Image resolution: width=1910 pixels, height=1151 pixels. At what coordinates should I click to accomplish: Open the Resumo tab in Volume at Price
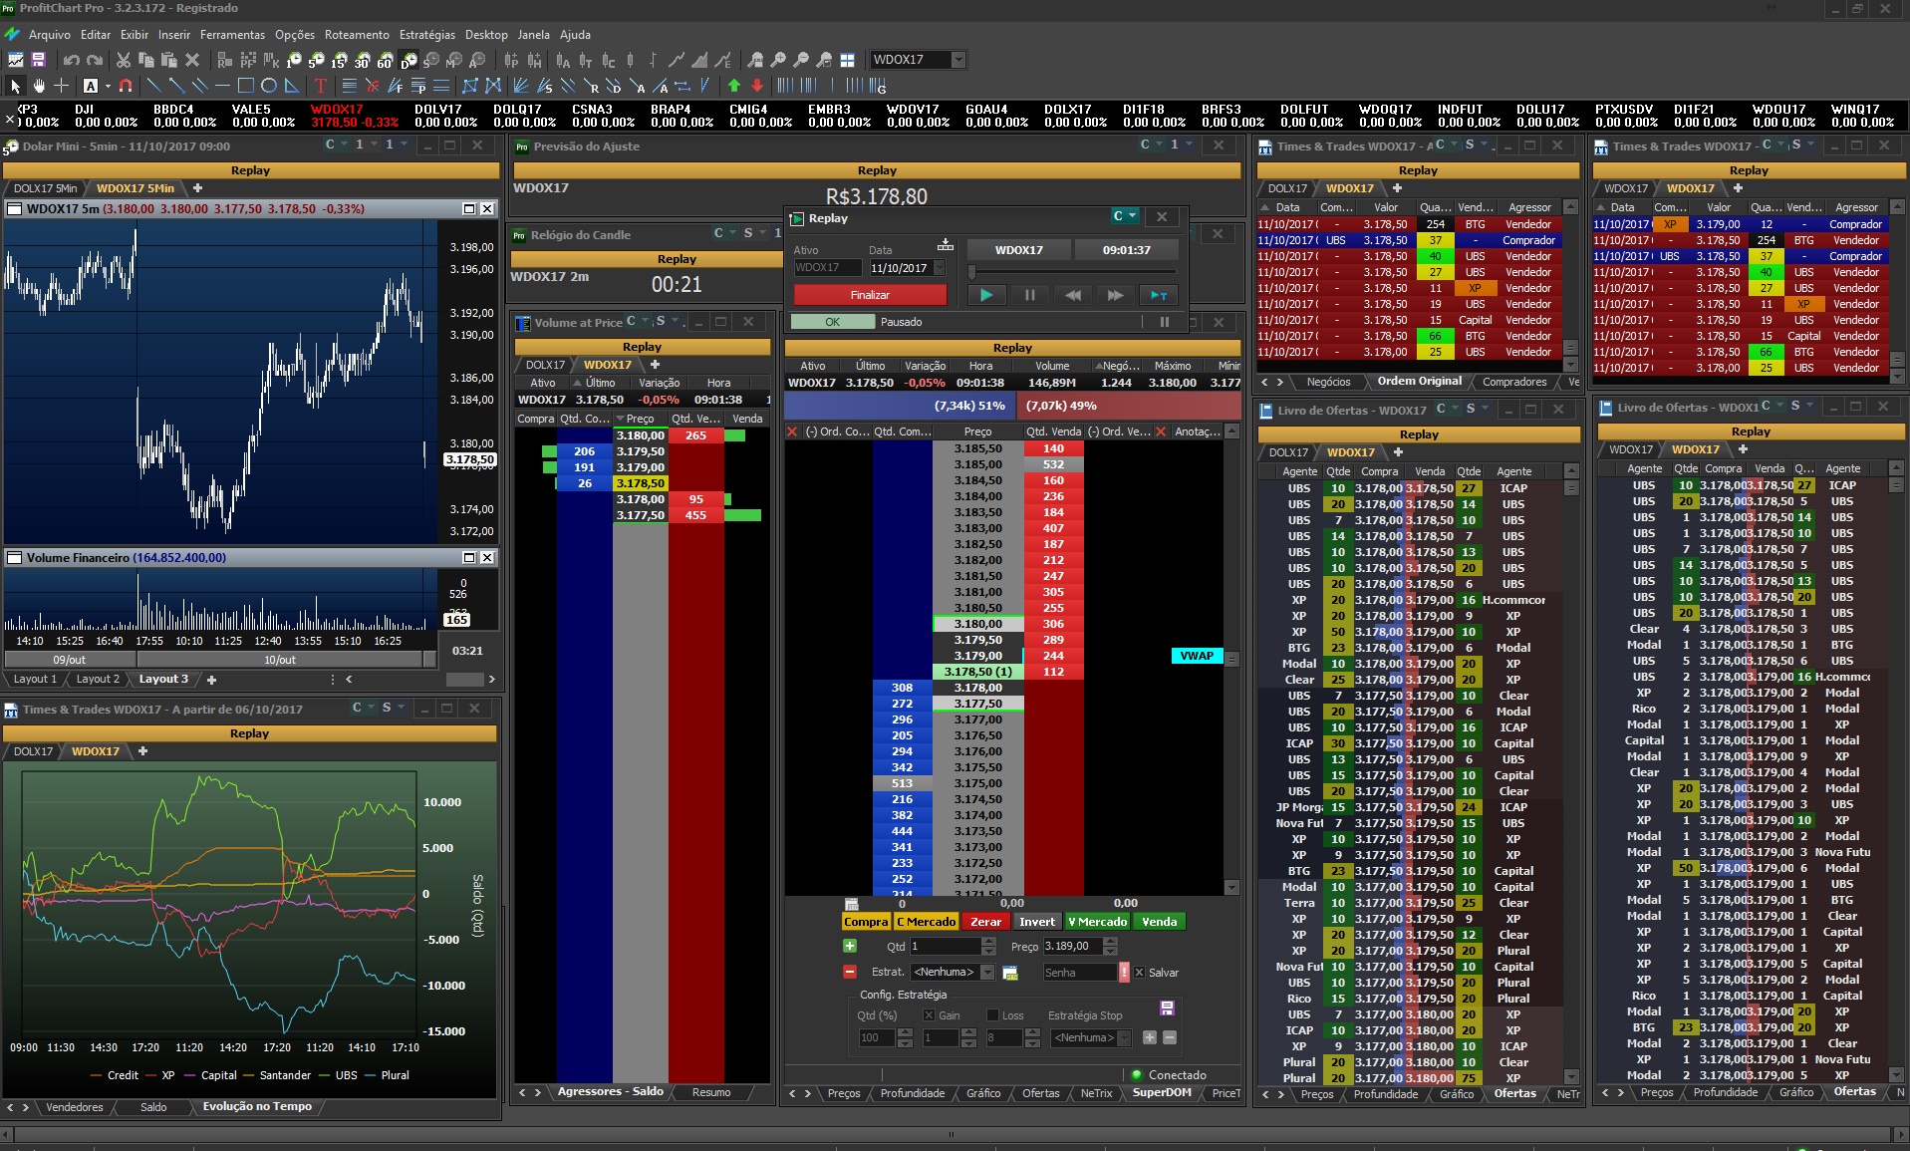click(x=711, y=1092)
